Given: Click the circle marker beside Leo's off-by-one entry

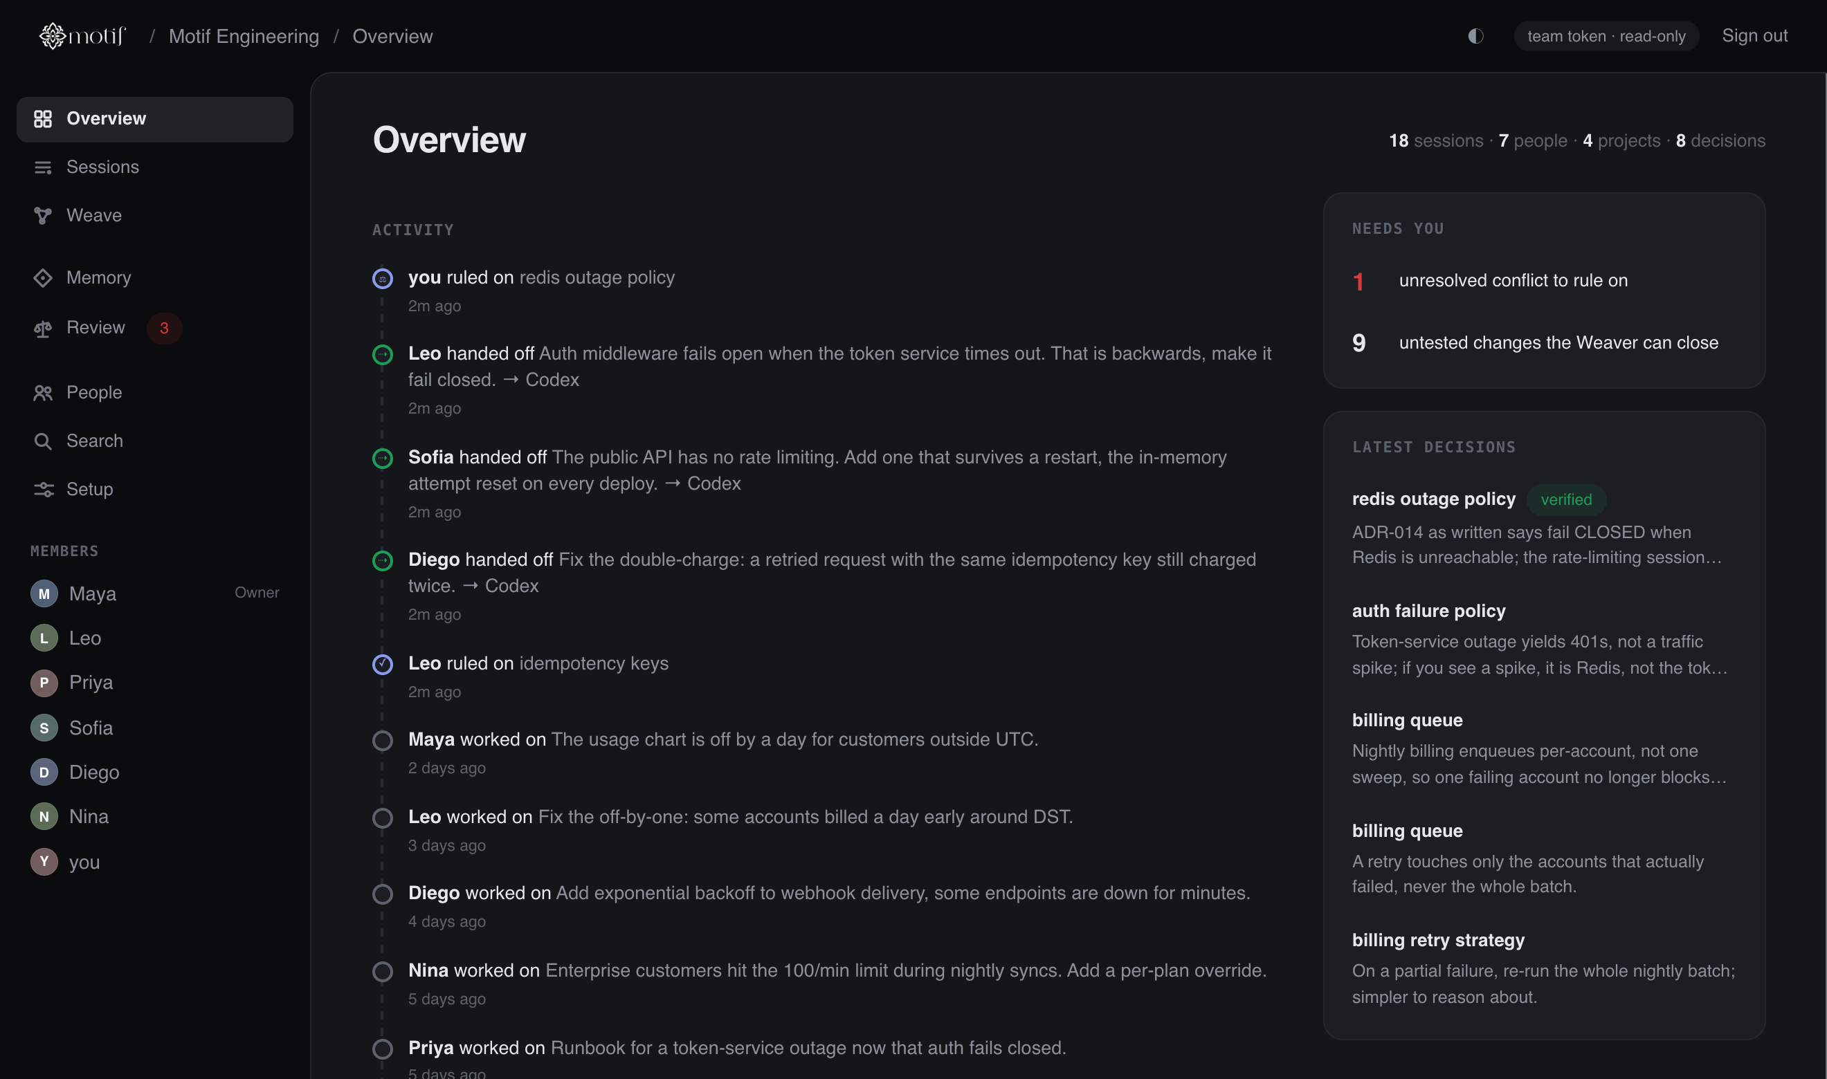Looking at the screenshot, I should (383, 818).
